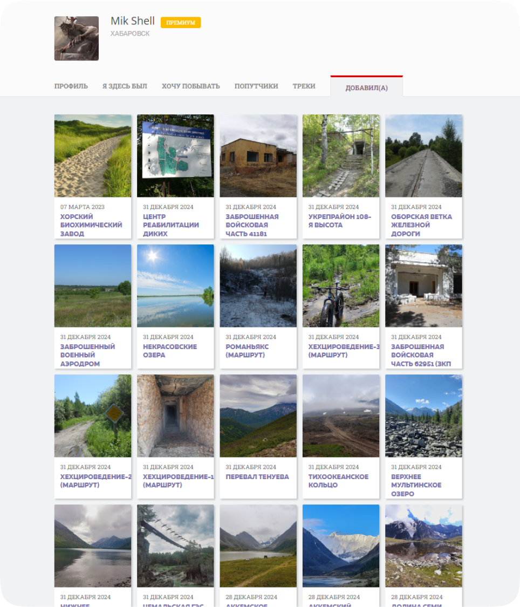The height and width of the screenshot is (607, 520).
Task: Select the ДОБАВИЛ(А) tab
Action: point(366,88)
